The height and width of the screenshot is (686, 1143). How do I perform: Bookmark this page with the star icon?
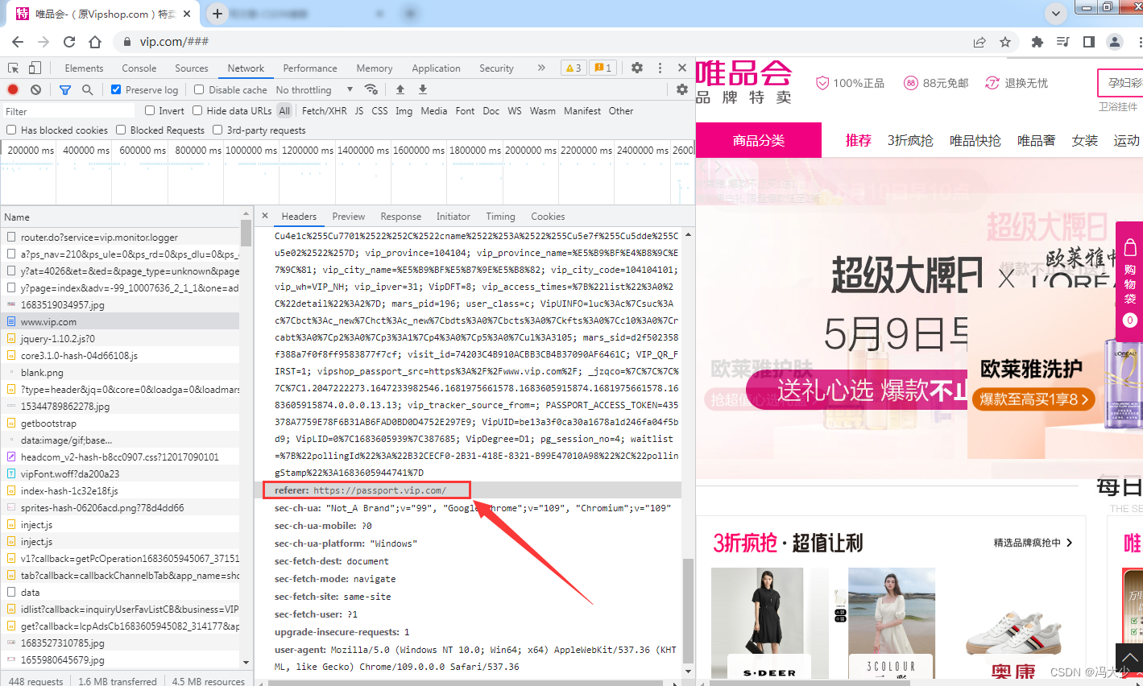pyautogui.click(x=1005, y=42)
